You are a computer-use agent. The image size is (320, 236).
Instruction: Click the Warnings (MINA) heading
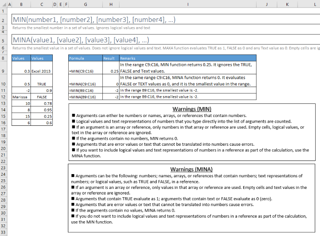[191, 169]
